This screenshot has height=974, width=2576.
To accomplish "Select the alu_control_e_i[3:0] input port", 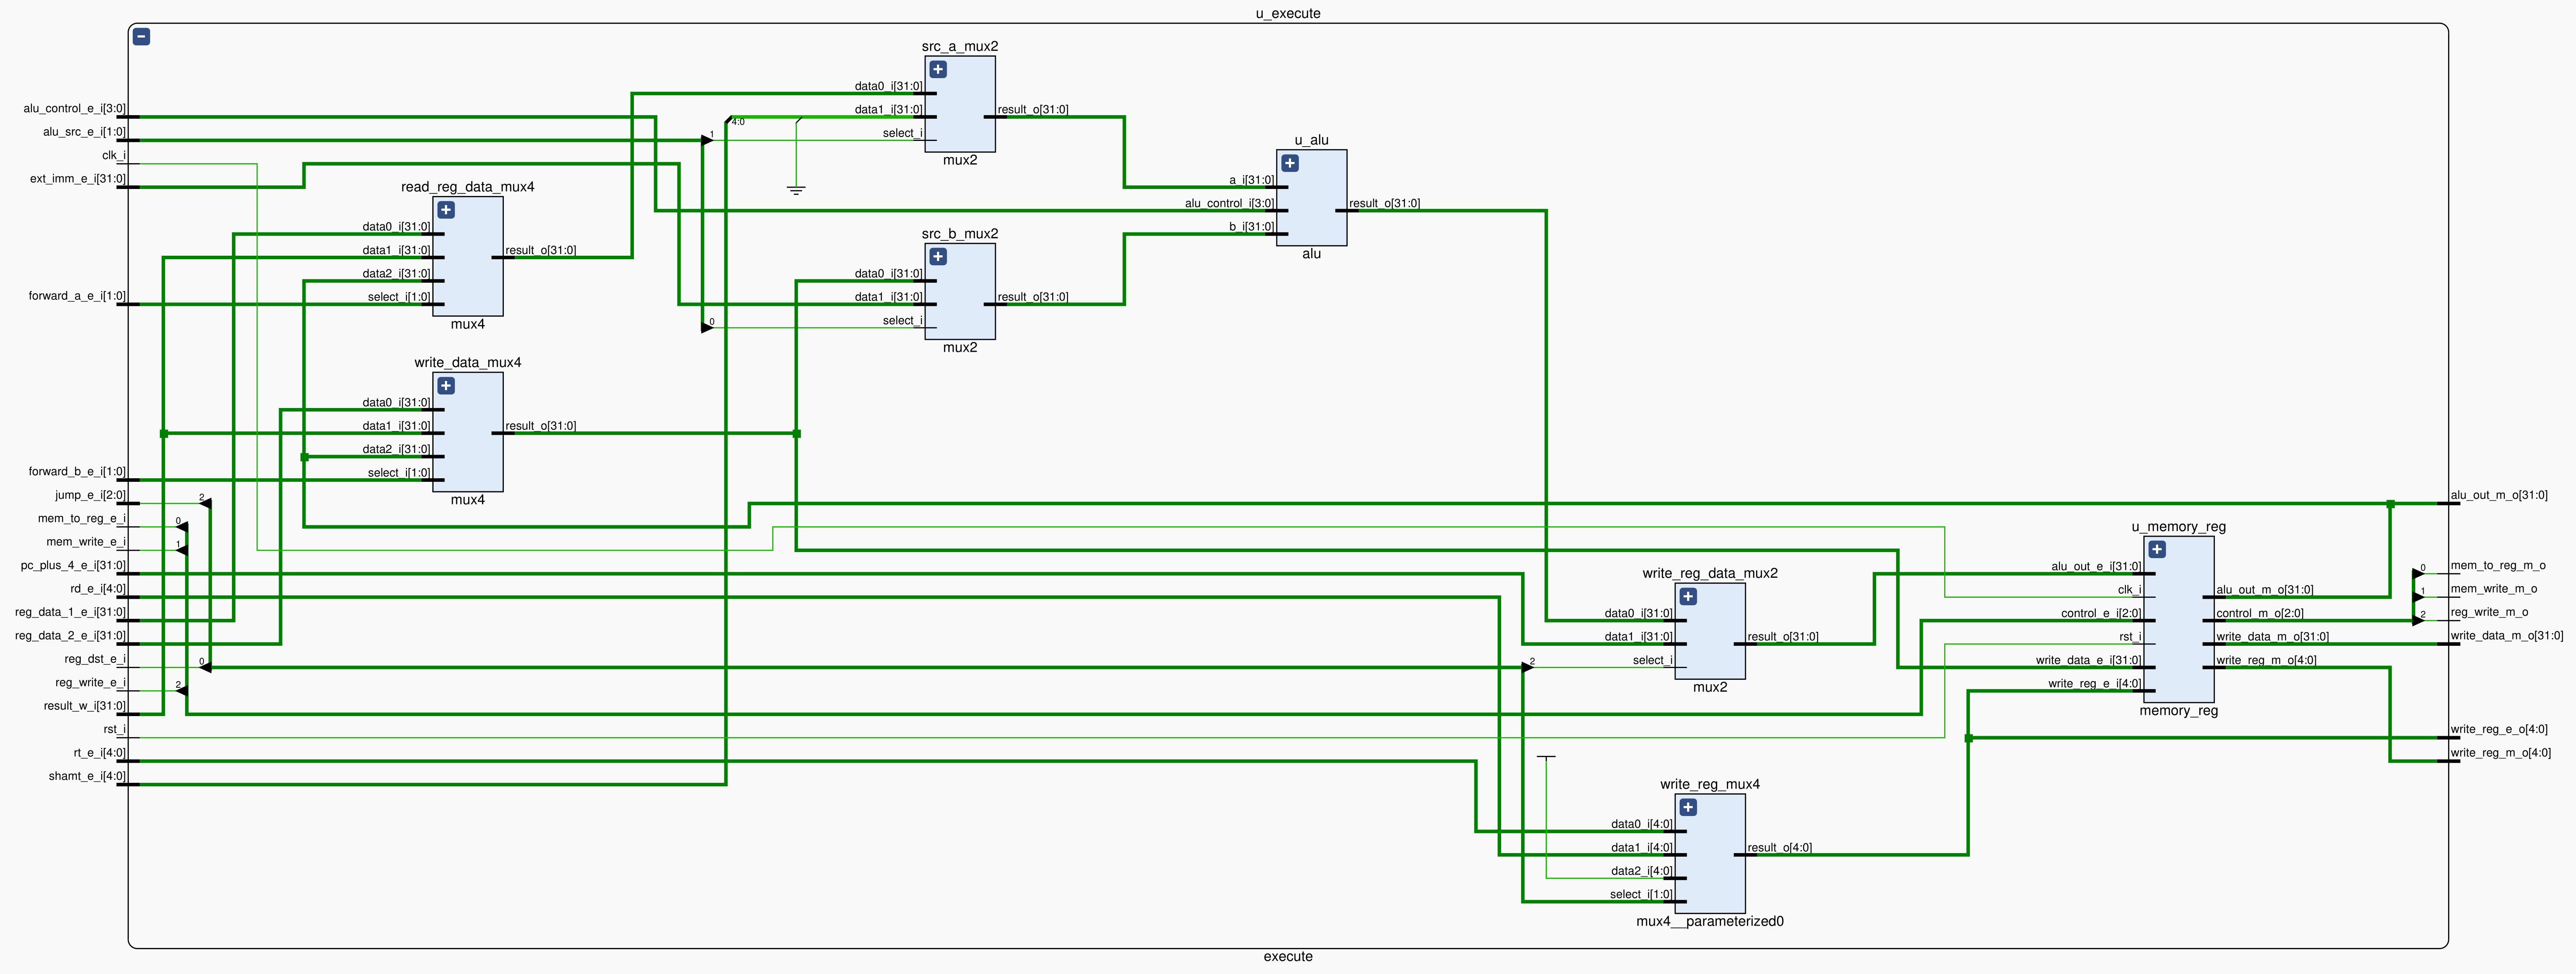I will point(75,109).
